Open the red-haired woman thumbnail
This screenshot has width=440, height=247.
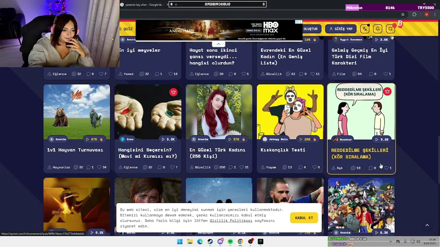click(219, 112)
